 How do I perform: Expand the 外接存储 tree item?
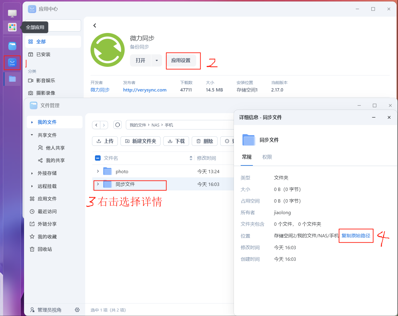click(x=32, y=173)
